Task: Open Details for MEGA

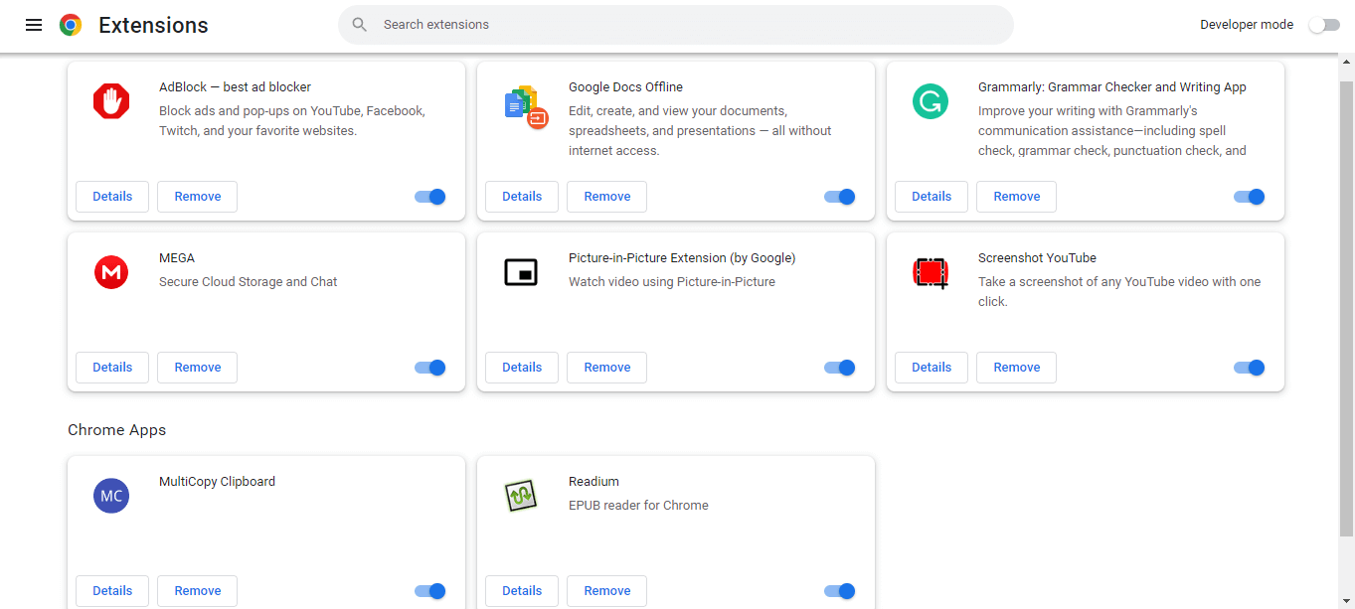Action: [112, 368]
